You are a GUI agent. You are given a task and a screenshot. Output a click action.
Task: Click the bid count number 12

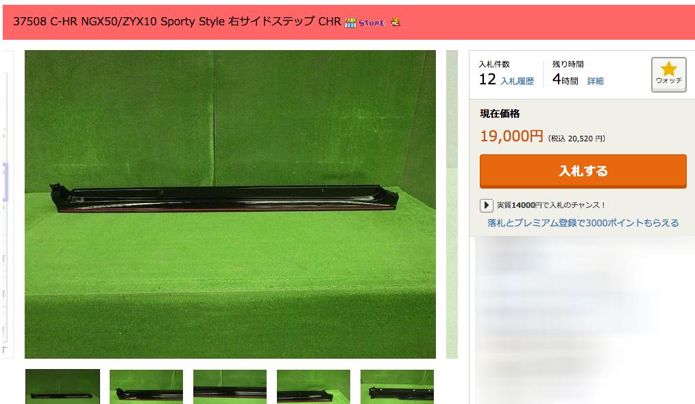tap(487, 80)
